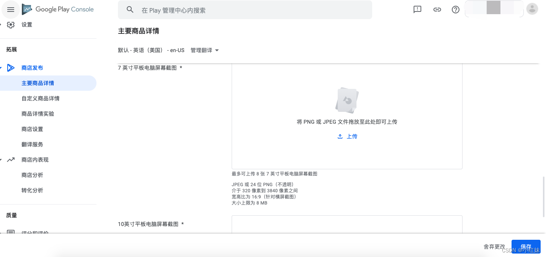Open the 管理翻译 dropdown
546x257 pixels.
tap(204, 50)
